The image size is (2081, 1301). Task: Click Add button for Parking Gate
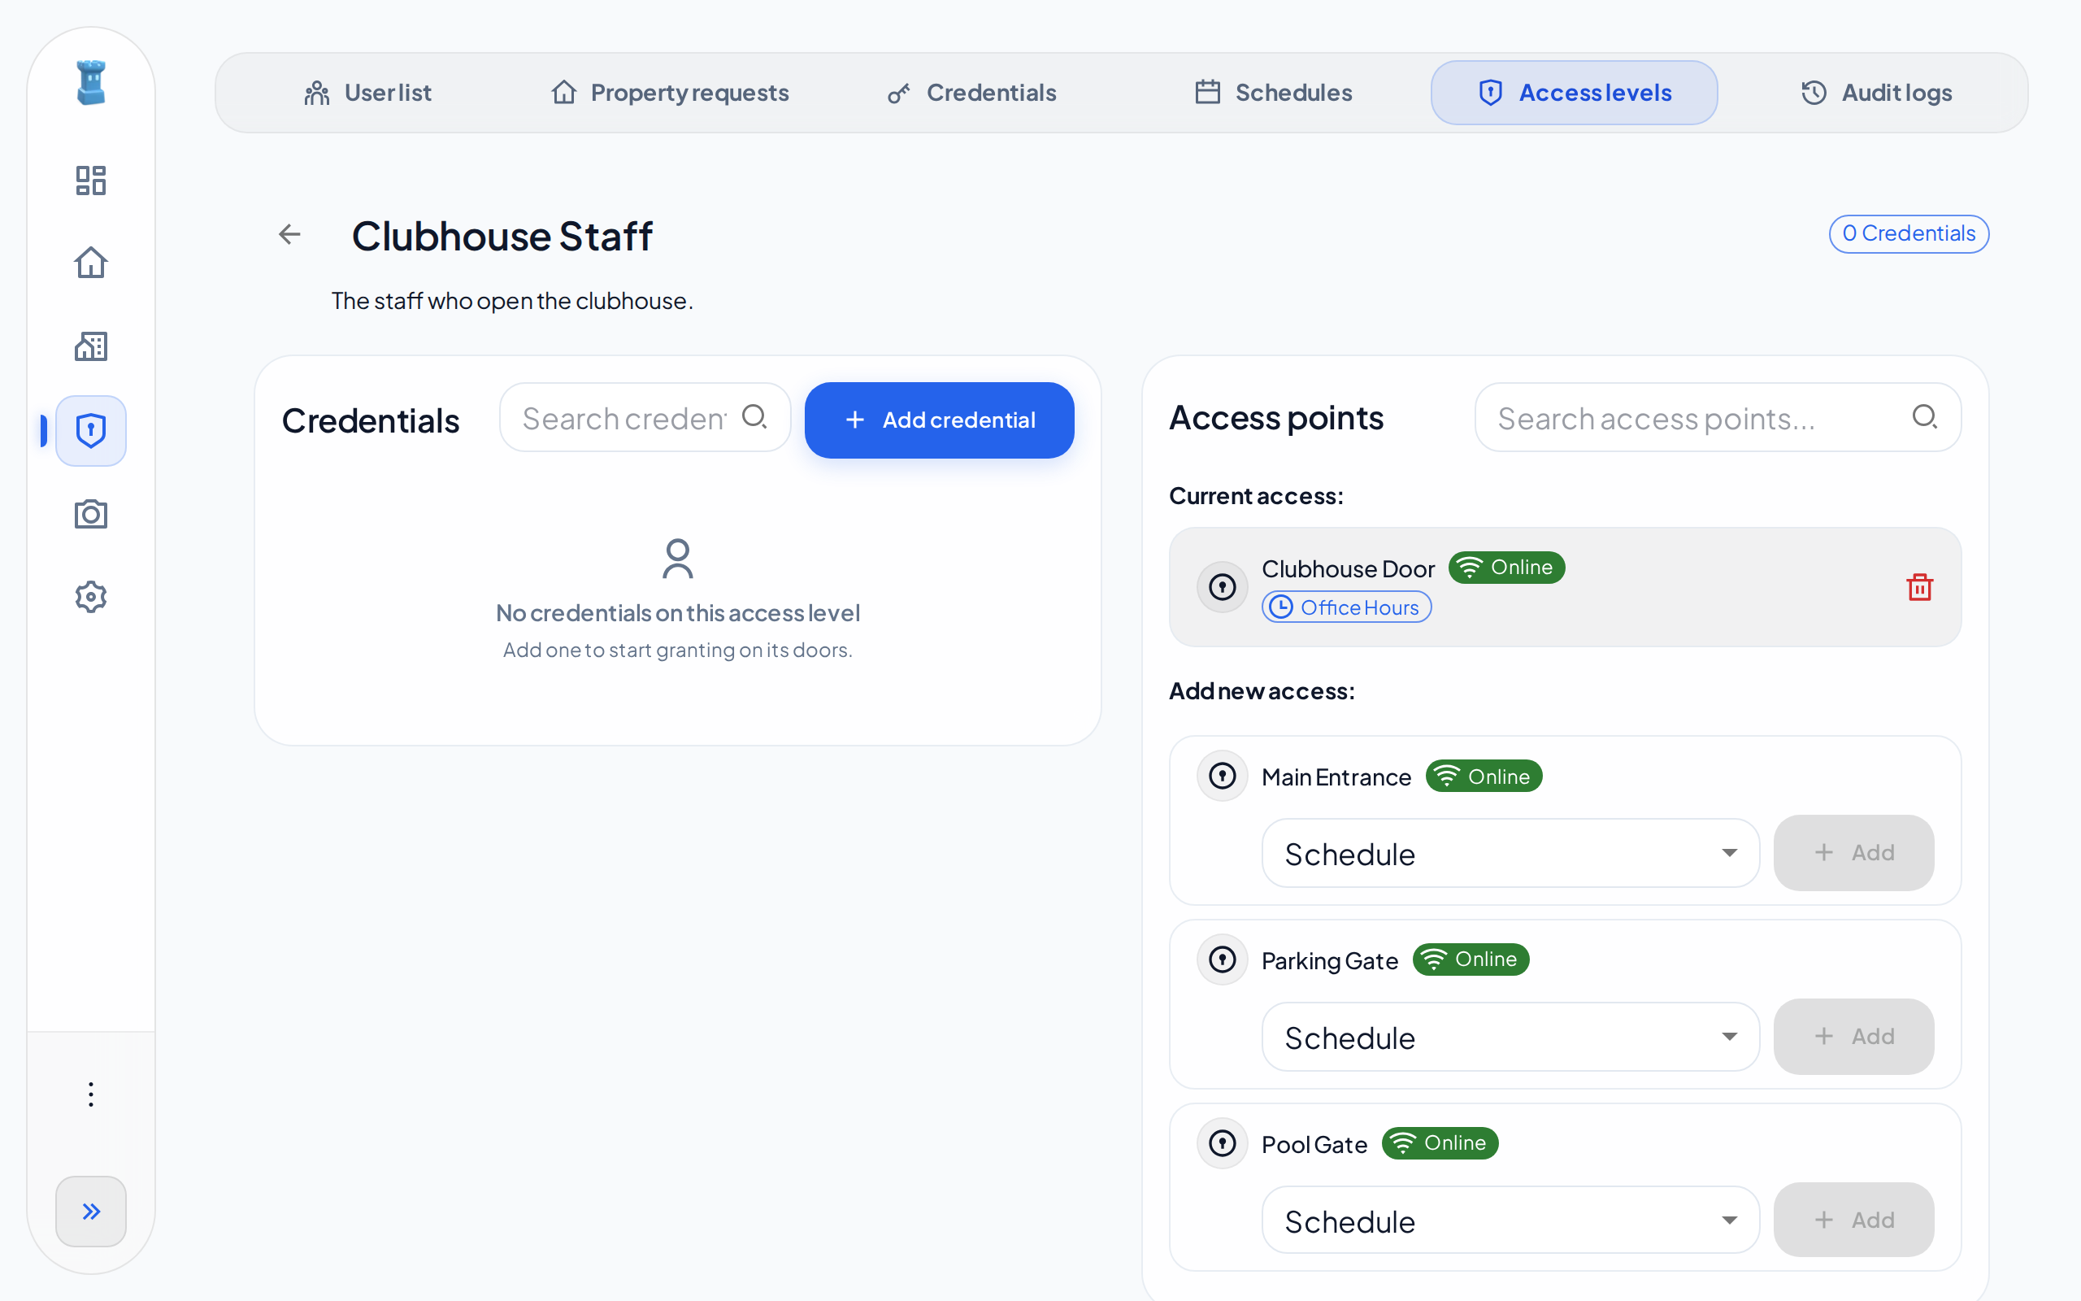pyautogui.click(x=1853, y=1037)
